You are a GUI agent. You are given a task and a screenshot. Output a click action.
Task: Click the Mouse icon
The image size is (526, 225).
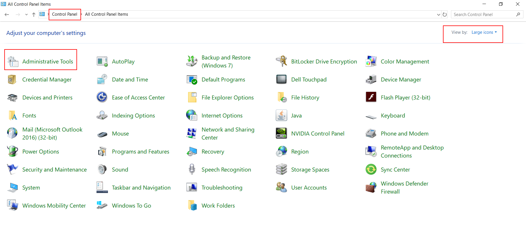click(x=102, y=134)
